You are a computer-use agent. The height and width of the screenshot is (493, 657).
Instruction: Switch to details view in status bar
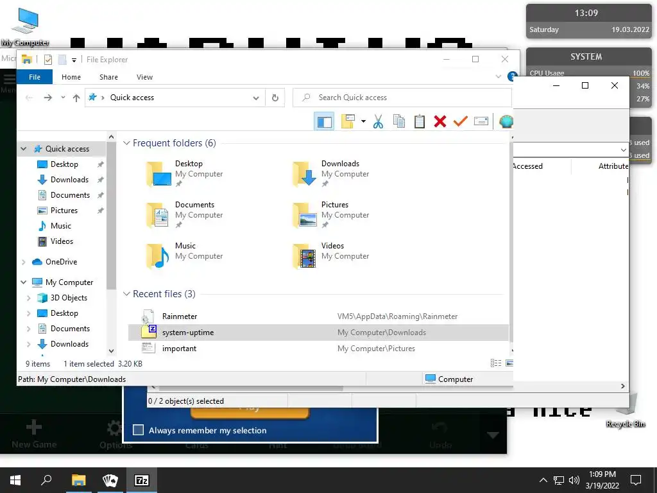pos(496,363)
